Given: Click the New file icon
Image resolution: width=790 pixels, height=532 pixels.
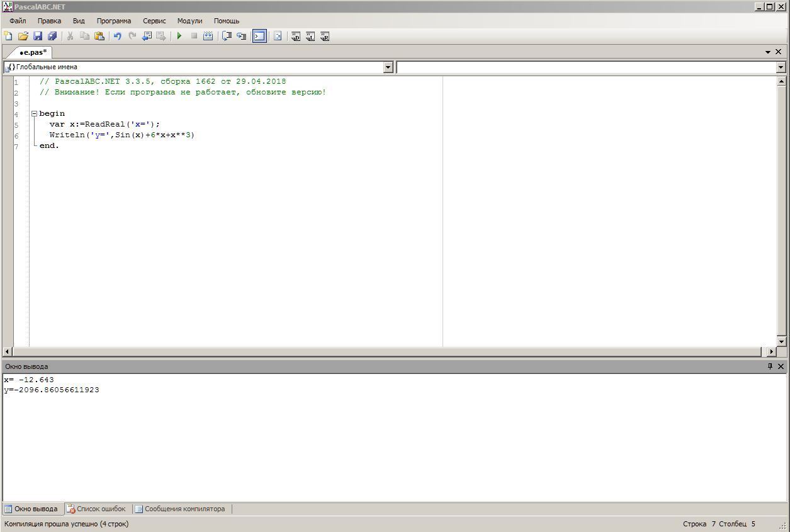Looking at the screenshot, I should 8,37.
